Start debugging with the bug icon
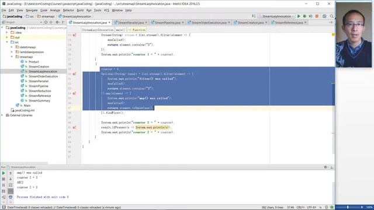 tap(304, 16)
